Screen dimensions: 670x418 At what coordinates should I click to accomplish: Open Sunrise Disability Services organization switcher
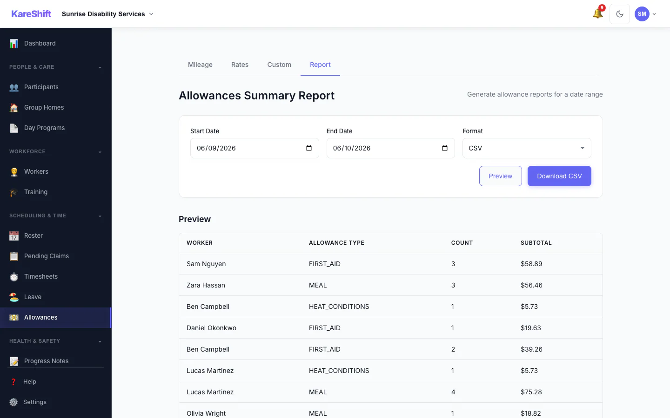tap(107, 14)
